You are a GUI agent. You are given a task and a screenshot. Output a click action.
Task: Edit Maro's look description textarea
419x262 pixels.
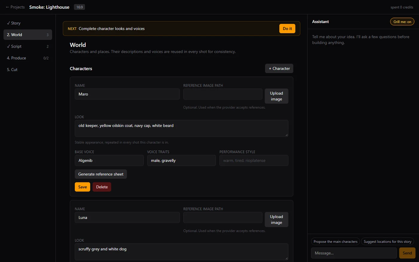pos(181,128)
